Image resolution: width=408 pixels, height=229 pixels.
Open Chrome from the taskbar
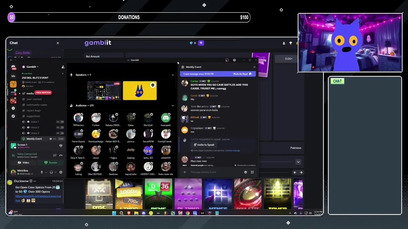tap(187, 213)
